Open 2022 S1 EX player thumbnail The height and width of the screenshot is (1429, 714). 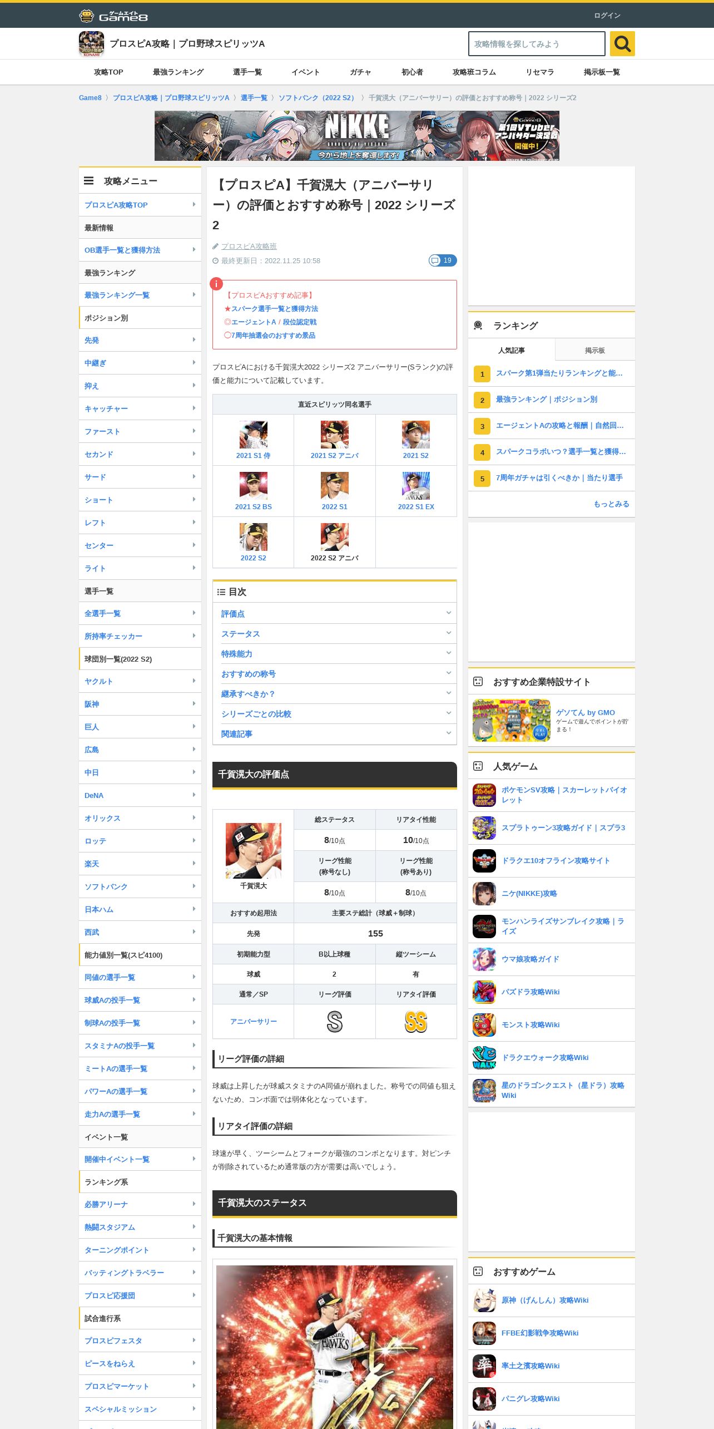(416, 486)
